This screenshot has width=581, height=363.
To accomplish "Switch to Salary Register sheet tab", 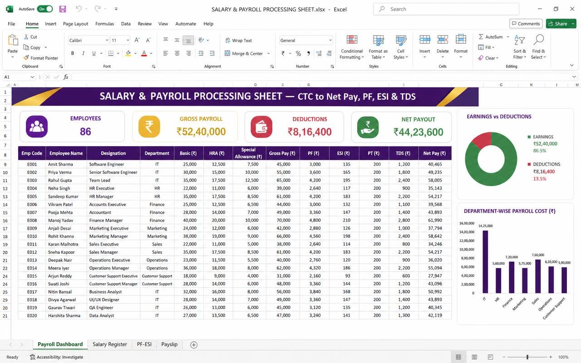I will point(110,344).
